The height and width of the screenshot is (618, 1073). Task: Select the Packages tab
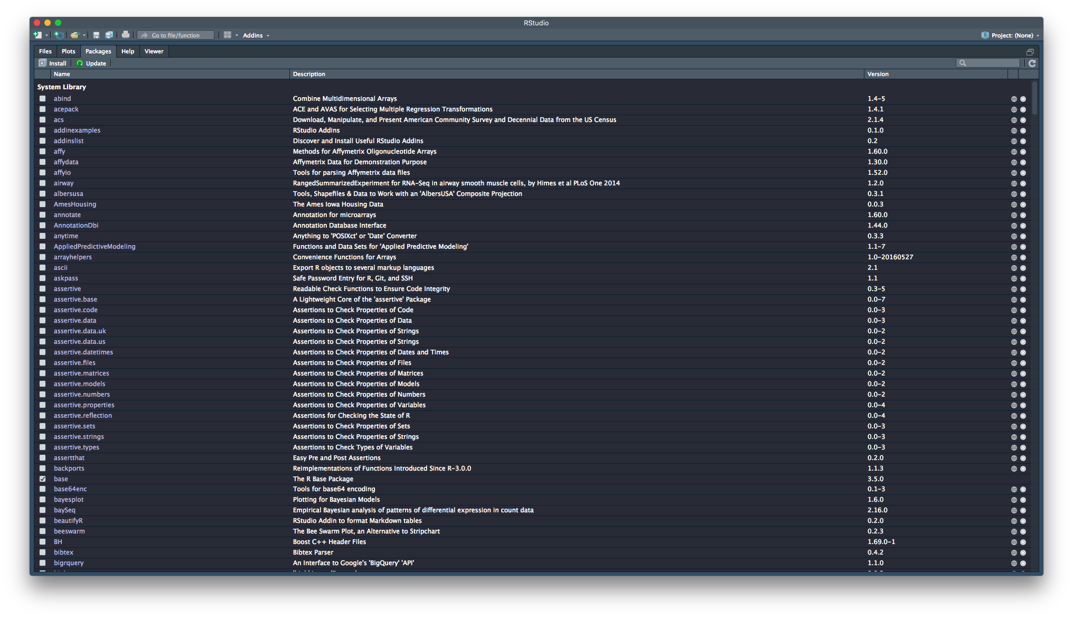click(x=98, y=51)
